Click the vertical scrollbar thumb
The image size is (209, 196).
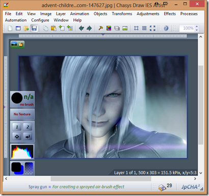tap(201, 105)
